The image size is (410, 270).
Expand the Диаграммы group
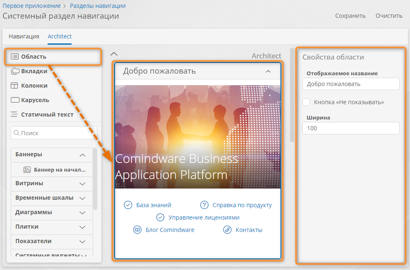click(82, 213)
